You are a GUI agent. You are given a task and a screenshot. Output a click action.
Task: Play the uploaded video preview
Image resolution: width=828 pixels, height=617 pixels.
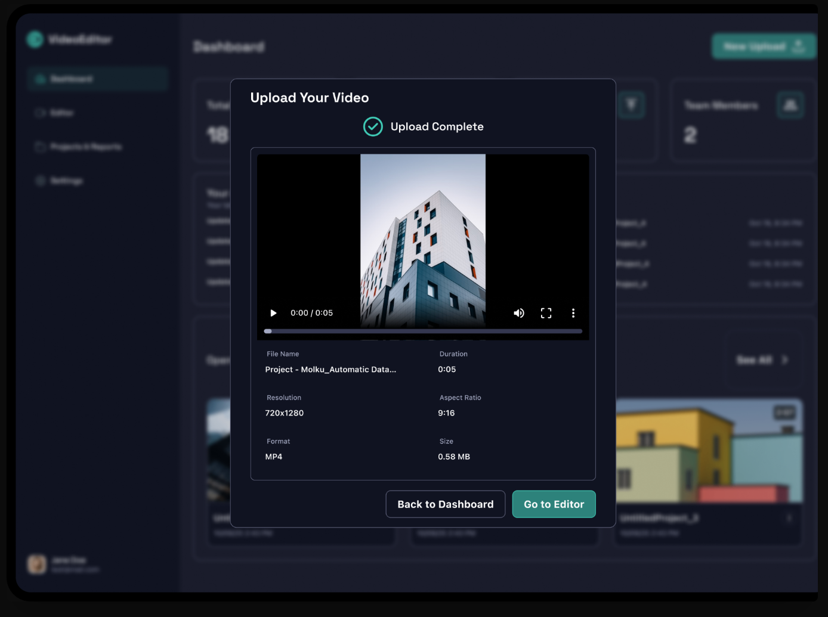point(273,313)
